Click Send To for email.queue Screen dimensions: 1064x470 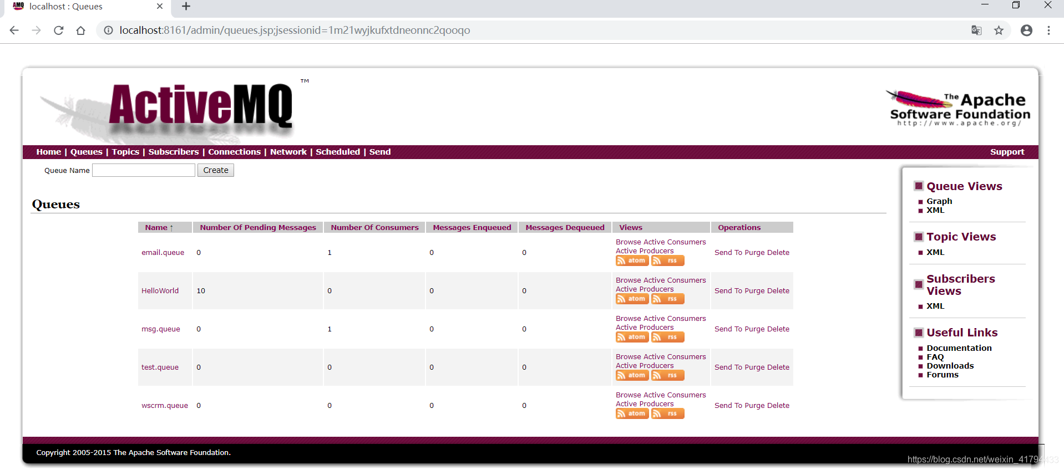pyautogui.click(x=728, y=253)
